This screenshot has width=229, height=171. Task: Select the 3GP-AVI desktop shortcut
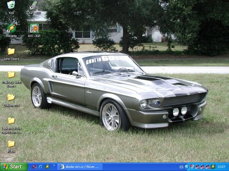click(x=34, y=8)
